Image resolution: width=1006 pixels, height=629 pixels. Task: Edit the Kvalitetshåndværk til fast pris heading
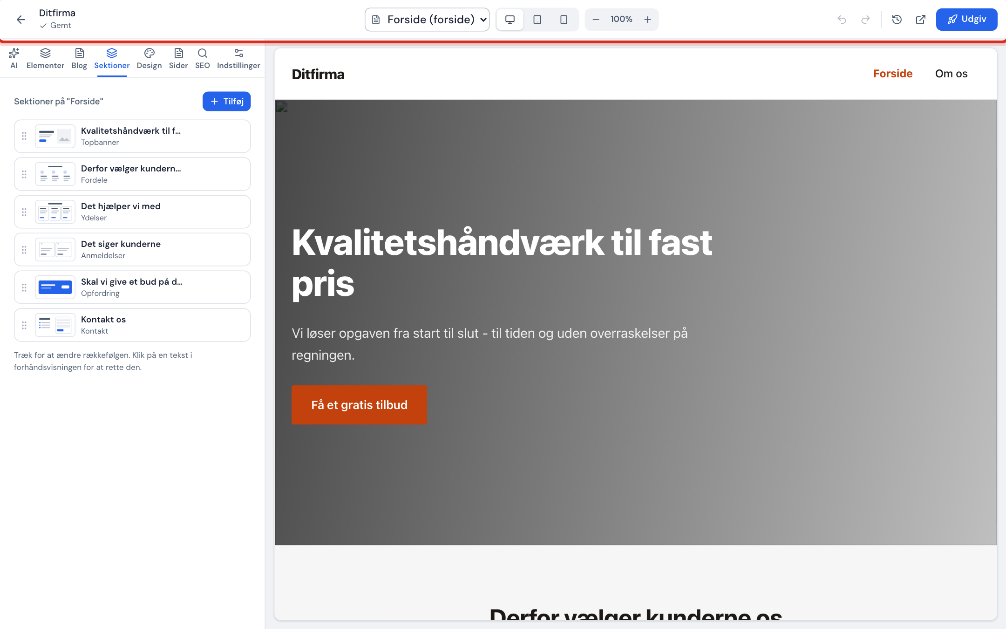502,263
